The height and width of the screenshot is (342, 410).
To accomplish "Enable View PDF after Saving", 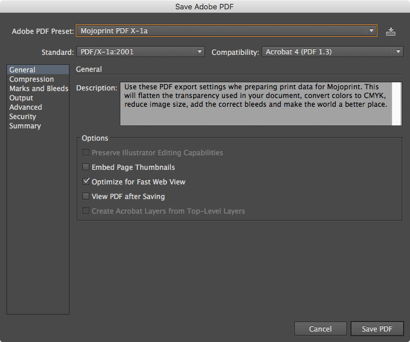I will (x=86, y=197).
